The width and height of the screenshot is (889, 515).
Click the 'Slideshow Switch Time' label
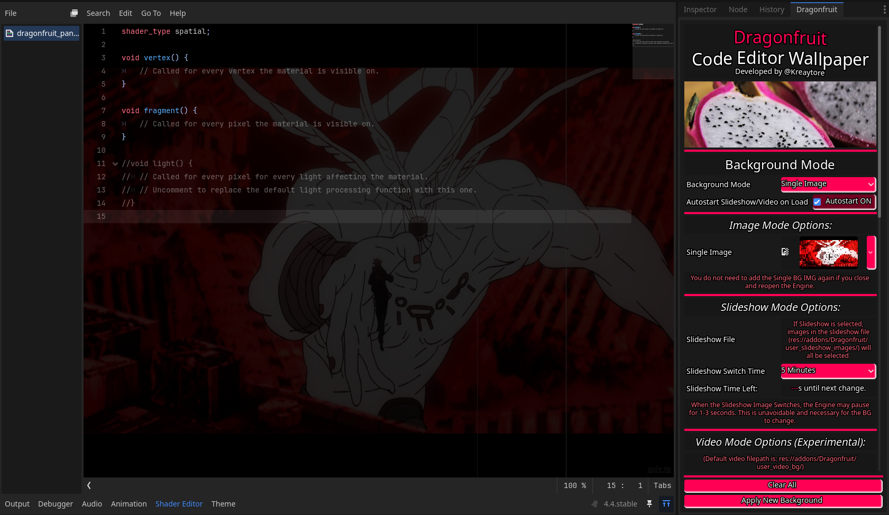[726, 371]
